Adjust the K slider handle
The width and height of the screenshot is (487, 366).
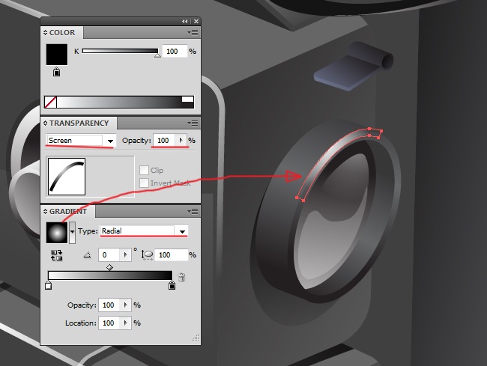[x=158, y=55]
